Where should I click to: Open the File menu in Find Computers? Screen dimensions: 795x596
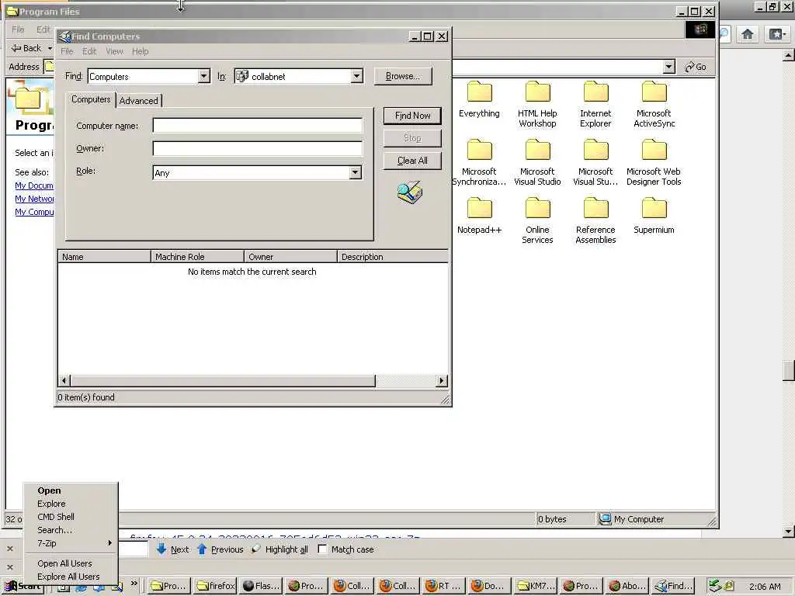(x=67, y=52)
